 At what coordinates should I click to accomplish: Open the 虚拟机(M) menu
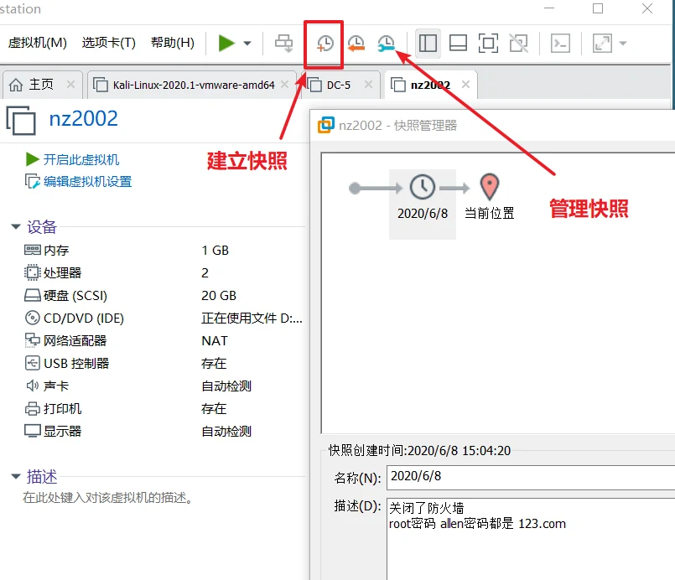tap(38, 43)
